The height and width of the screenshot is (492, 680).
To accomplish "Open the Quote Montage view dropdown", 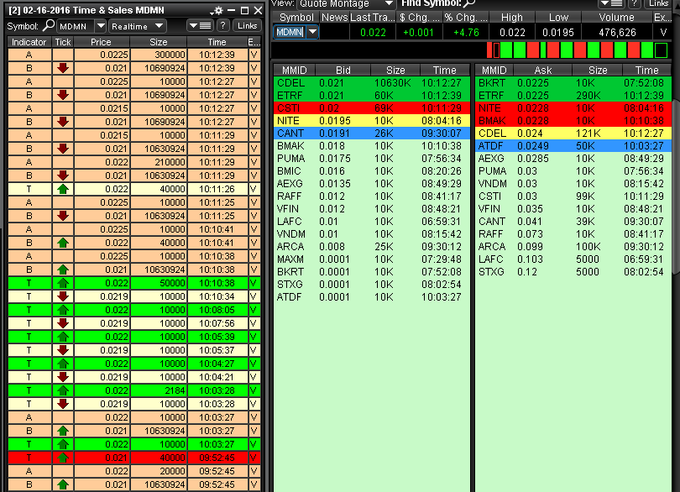I will pyautogui.click(x=388, y=3).
